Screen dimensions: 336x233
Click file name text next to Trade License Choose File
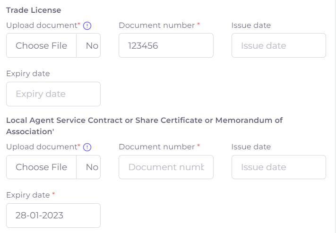click(x=92, y=46)
